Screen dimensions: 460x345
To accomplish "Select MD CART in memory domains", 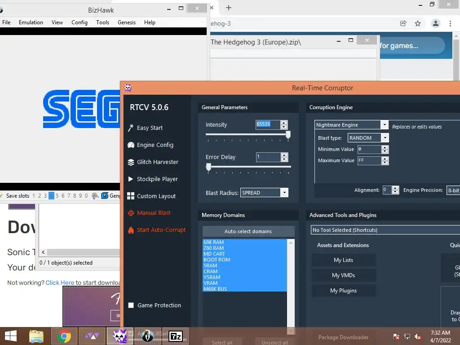I will point(245,254).
